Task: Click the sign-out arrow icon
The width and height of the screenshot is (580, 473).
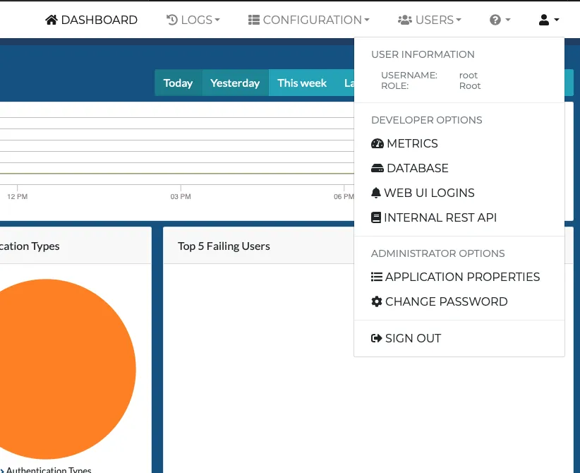Action: [377, 338]
